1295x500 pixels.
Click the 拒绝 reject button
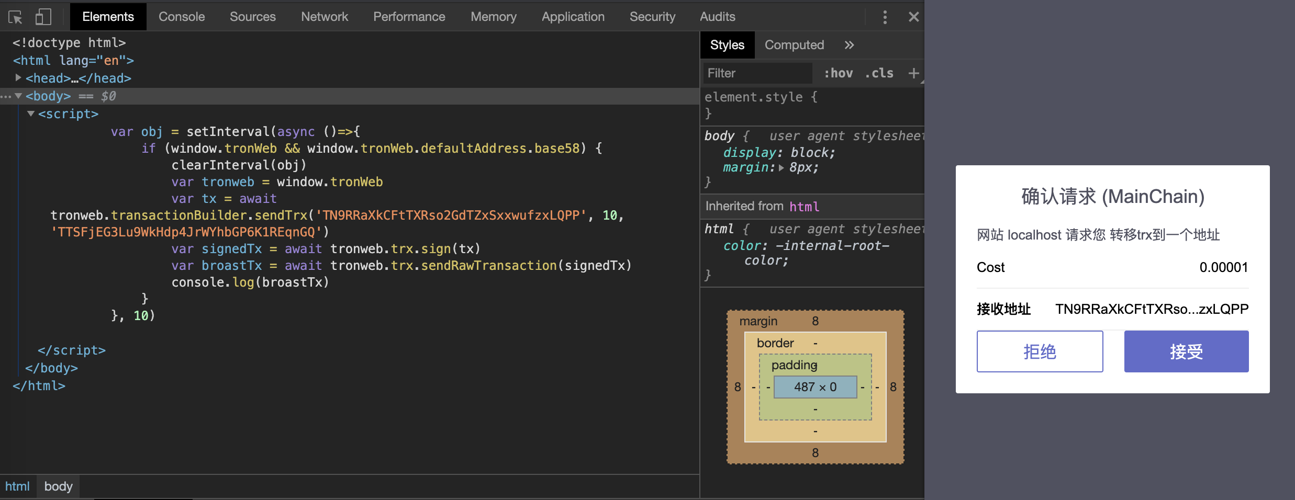pos(1040,351)
